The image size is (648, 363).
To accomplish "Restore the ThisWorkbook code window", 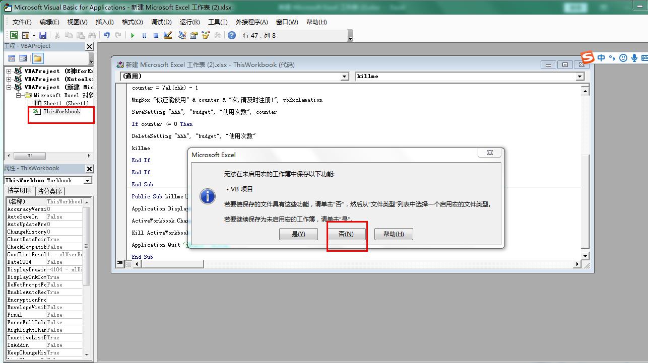I will pyautogui.click(x=565, y=64).
